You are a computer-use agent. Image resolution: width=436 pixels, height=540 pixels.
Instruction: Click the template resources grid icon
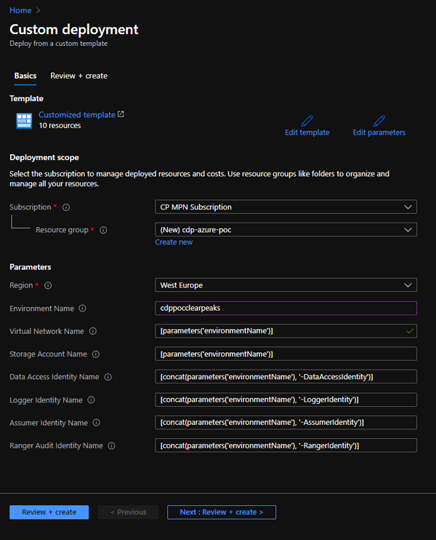[24, 121]
